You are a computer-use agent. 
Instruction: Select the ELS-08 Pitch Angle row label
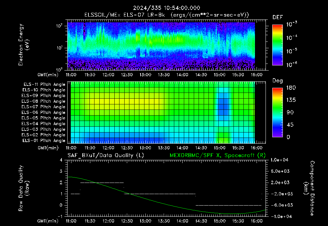point(44,101)
